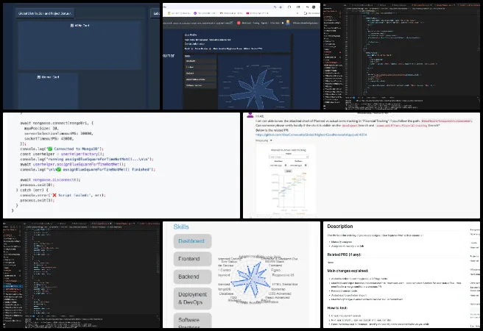
Task: Select Deployment & DevOps in the dark profile page
Action: coord(200,79)
